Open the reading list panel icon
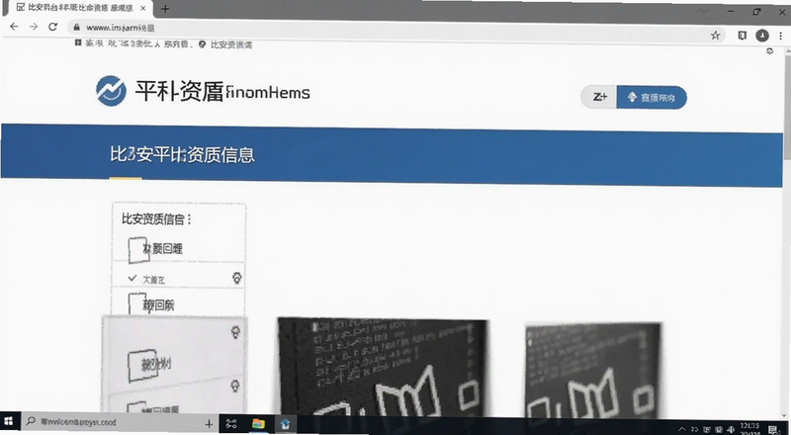The height and width of the screenshot is (435, 791). pos(743,36)
